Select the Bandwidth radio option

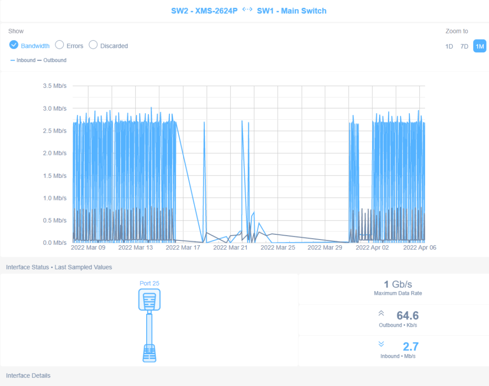[14, 45]
